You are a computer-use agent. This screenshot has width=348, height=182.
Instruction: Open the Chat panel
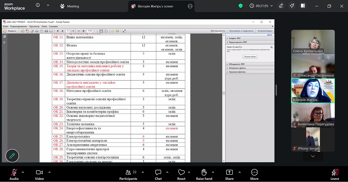[x=158, y=173]
